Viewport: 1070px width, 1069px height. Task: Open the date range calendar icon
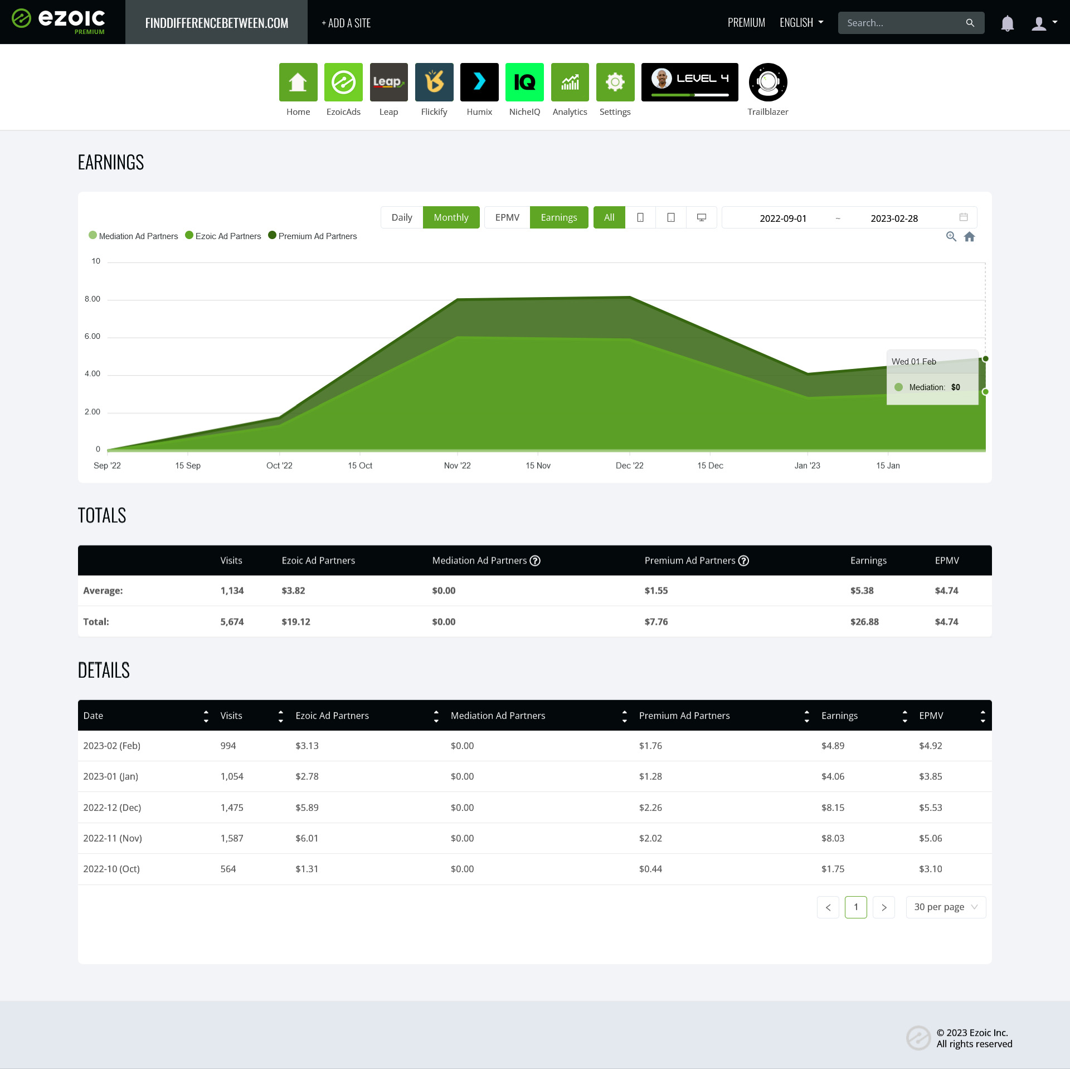tap(964, 217)
